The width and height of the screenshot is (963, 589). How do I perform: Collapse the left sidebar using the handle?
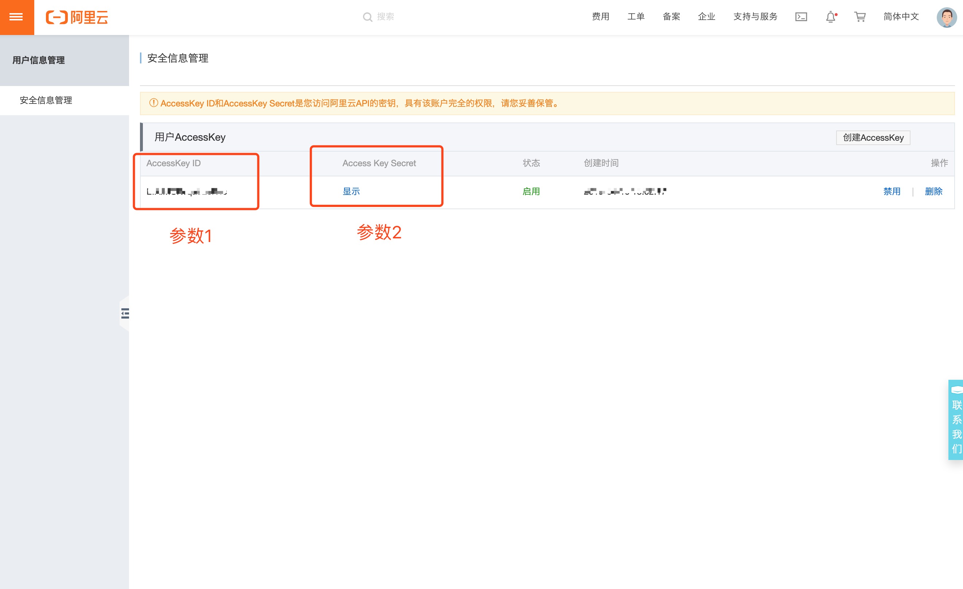(125, 313)
